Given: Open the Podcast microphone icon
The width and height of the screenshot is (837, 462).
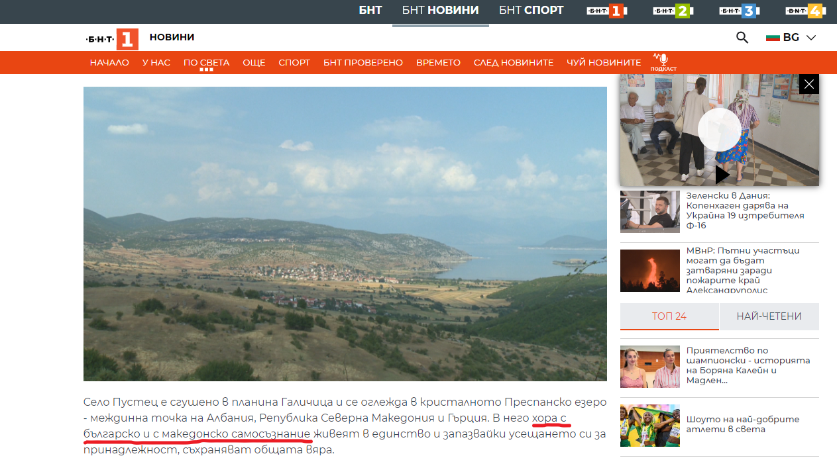Looking at the screenshot, I should pos(663,62).
